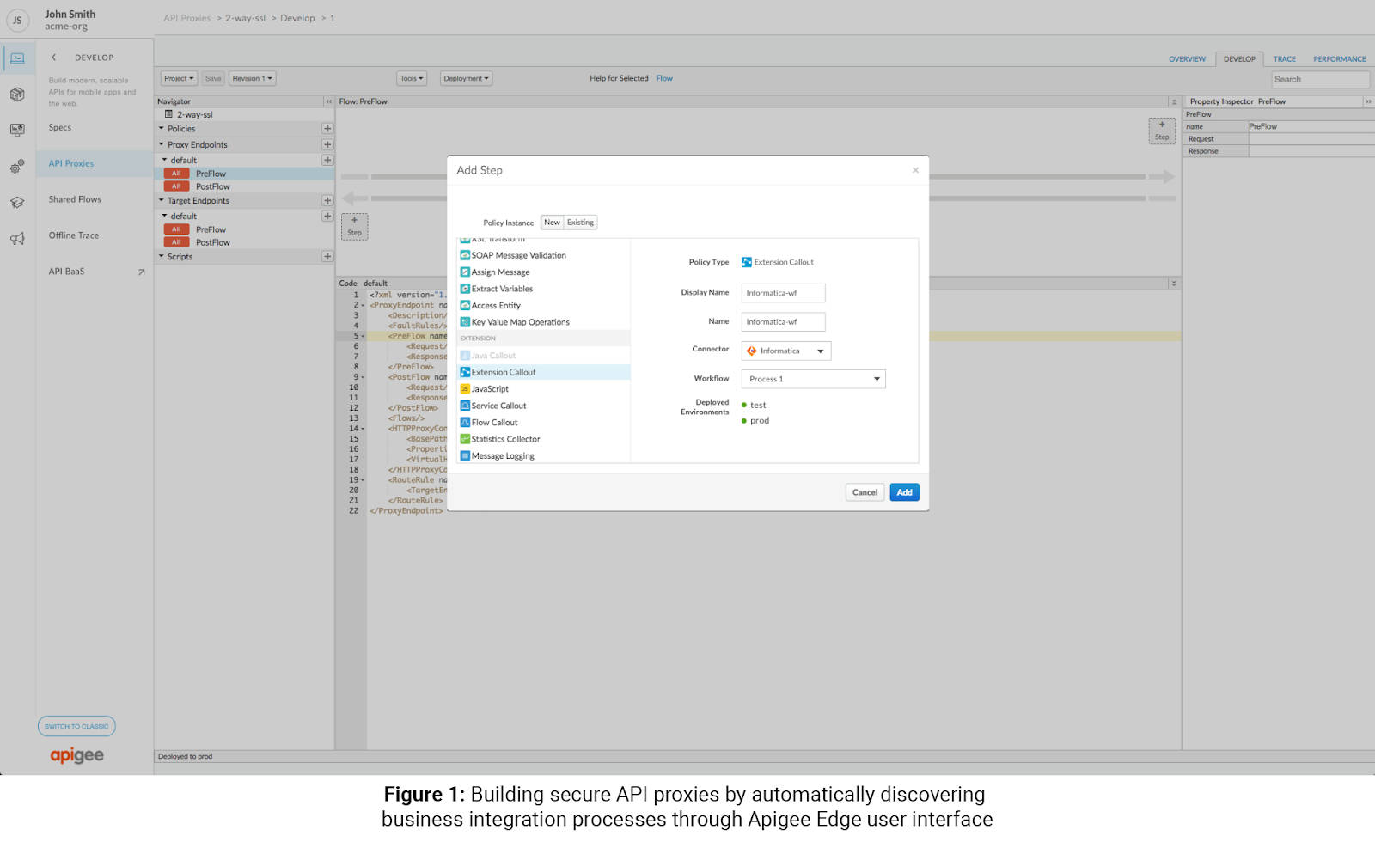Viewport: 1375px width, 842px height.
Task: Cancel the Add Step dialog
Action: pos(865,492)
